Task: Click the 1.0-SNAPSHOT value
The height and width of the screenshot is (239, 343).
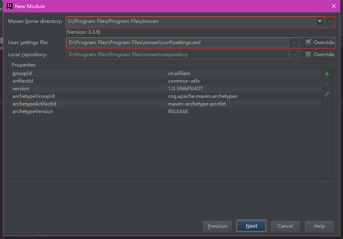Action: coord(185,89)
